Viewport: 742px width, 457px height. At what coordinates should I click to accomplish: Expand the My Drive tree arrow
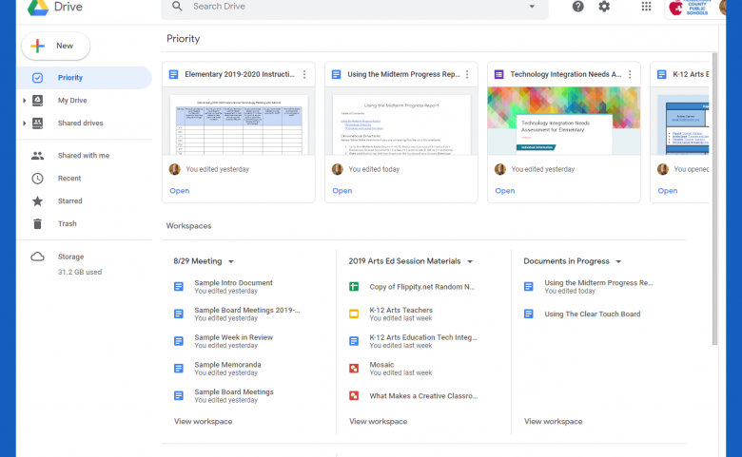click(25, 101)
